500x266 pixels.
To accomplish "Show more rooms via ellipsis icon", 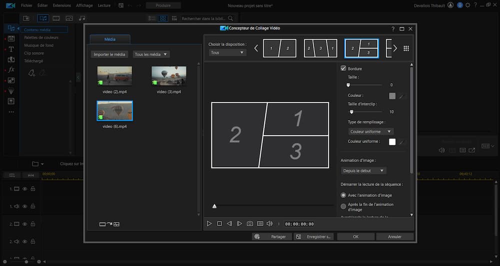I will [11, 112].
